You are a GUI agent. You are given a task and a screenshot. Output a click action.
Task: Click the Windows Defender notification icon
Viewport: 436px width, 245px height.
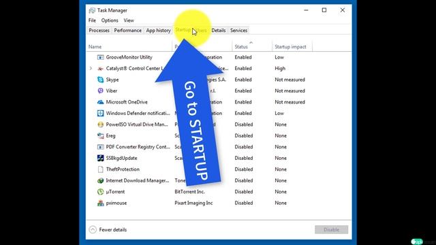pyautogui.click(x=100, y=114)
